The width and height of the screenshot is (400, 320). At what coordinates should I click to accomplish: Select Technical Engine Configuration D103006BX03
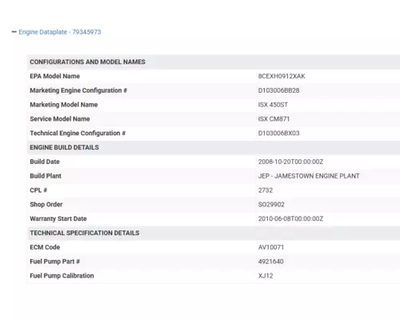tap(278, 133)
